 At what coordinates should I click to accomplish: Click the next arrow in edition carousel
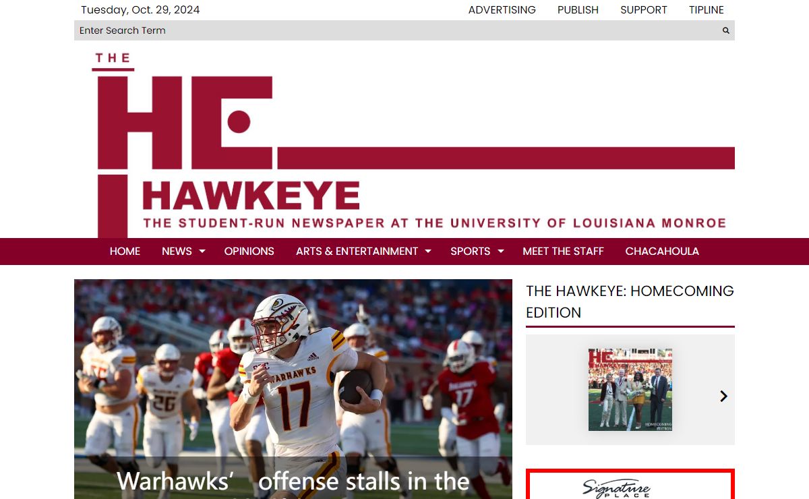pos(723,397)
